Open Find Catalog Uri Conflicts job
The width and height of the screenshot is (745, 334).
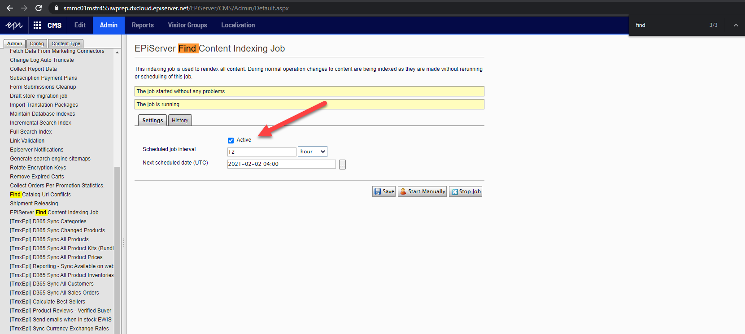pos(40,195)
